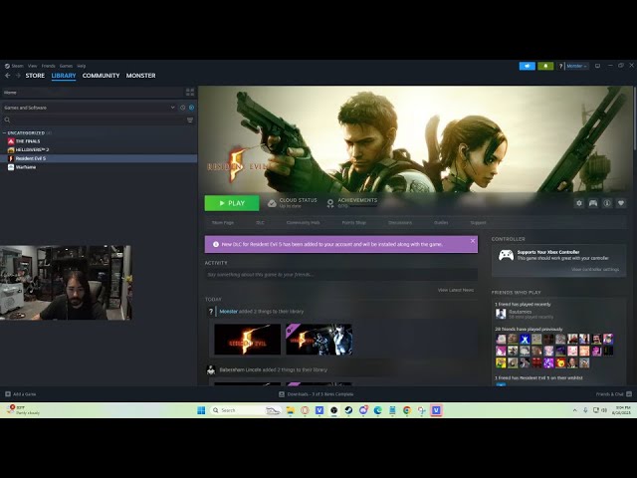Switch library to grid collections view
The height and width of the screenshot is (478, 637).
click(190, 93)
